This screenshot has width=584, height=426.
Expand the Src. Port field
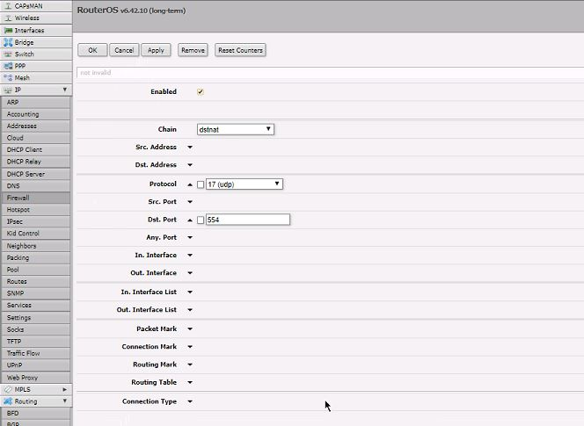[190, 202]
